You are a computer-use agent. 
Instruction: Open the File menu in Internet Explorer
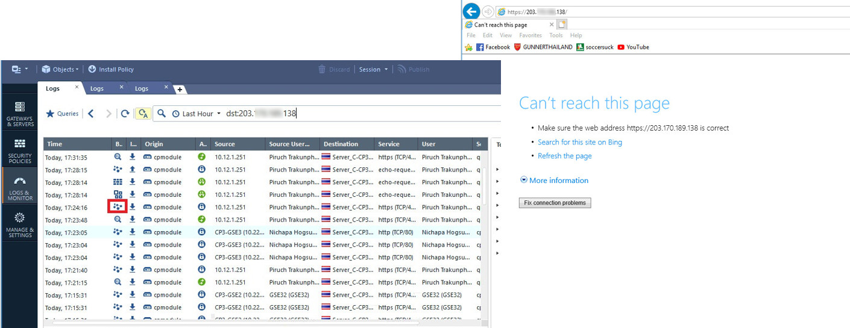pos(471,36)
